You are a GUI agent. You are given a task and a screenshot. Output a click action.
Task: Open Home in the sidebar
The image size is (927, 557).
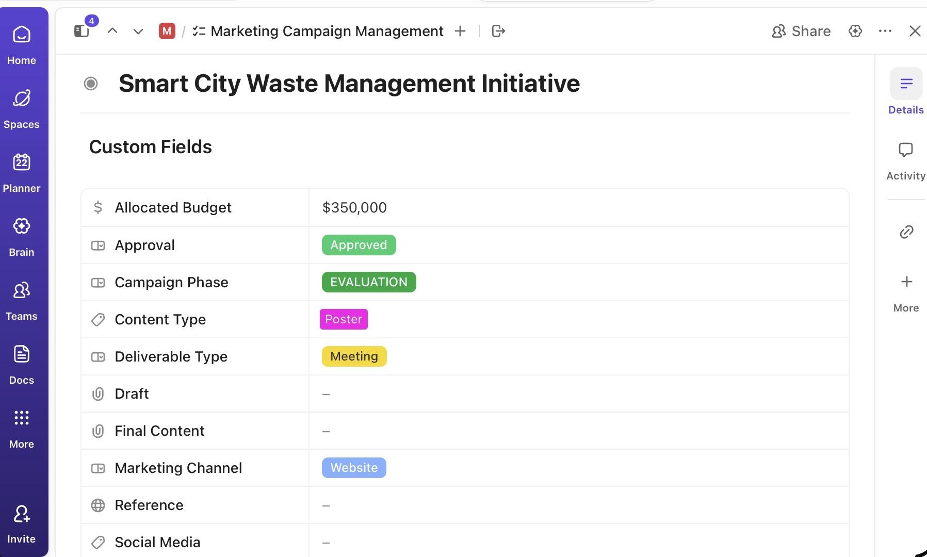tap(21, 44)
